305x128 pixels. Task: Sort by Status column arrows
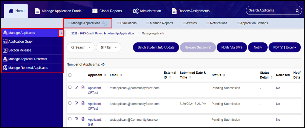(224, 75)
